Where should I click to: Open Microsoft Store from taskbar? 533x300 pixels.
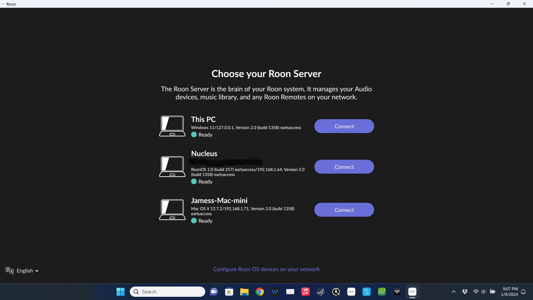[x=229, y=292]
